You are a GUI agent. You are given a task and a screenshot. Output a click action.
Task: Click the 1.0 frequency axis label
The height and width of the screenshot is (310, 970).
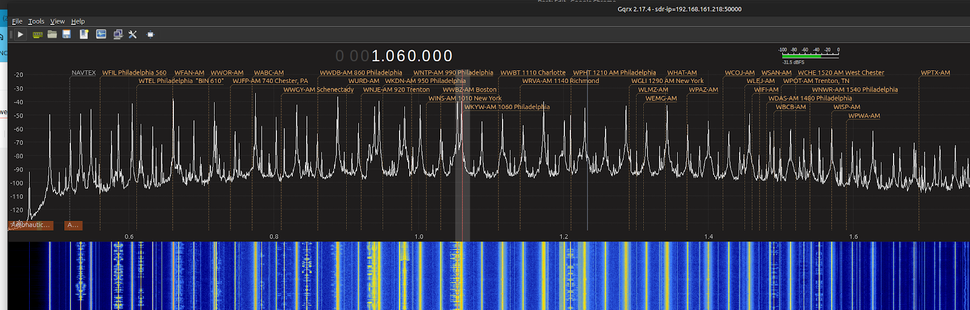coord(419,237)
